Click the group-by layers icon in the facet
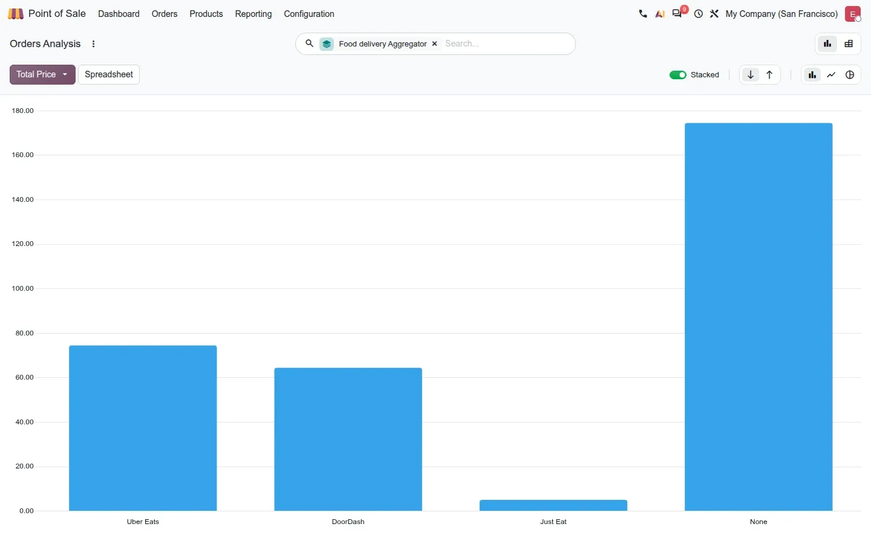Viewport: 871px width, 544px height. (x=327, y=44)
